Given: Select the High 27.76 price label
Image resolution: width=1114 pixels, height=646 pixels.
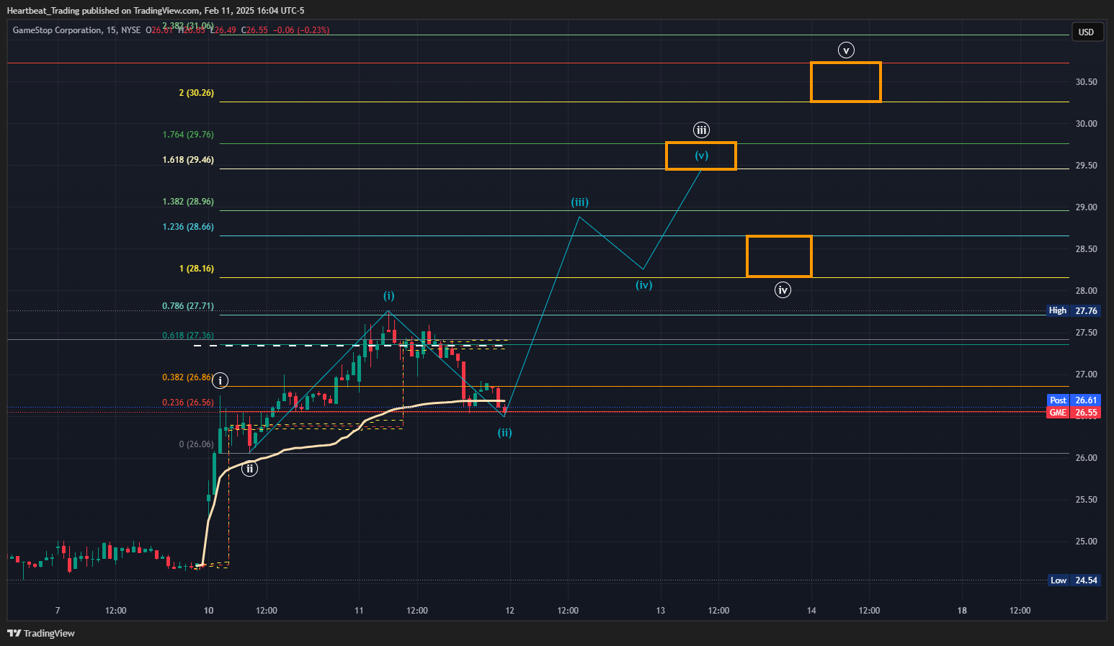Looking at the screenshot, I should point(1073,310).
